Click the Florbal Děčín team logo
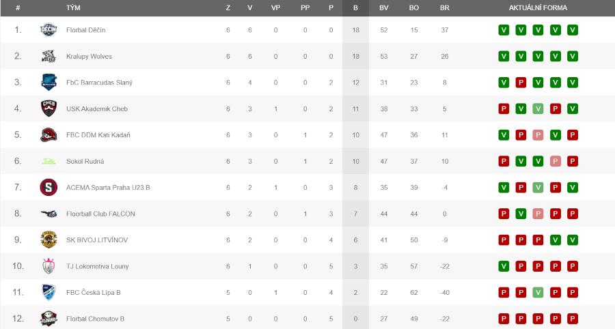Image resolution: width=615 pixels, height=329 pixels. pos(49,30)
